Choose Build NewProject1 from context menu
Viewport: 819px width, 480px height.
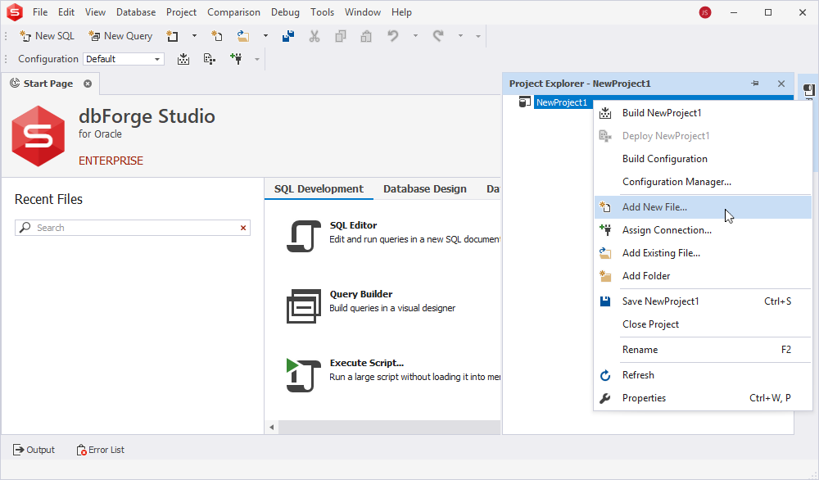(x=703, y=113)
